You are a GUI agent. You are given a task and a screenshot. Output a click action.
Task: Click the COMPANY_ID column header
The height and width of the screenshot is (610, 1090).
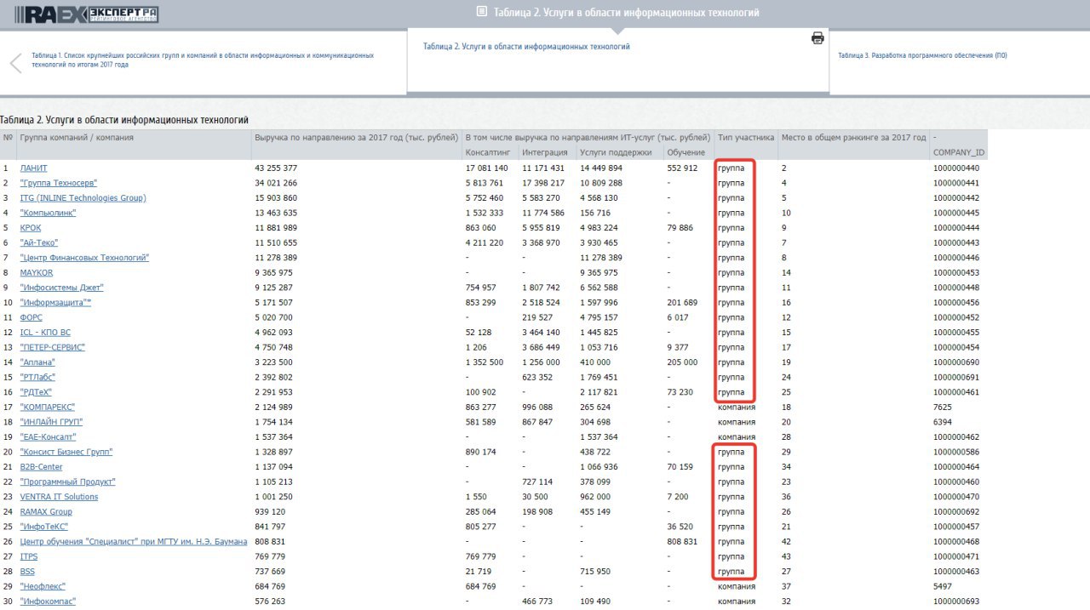pos(959,152)
